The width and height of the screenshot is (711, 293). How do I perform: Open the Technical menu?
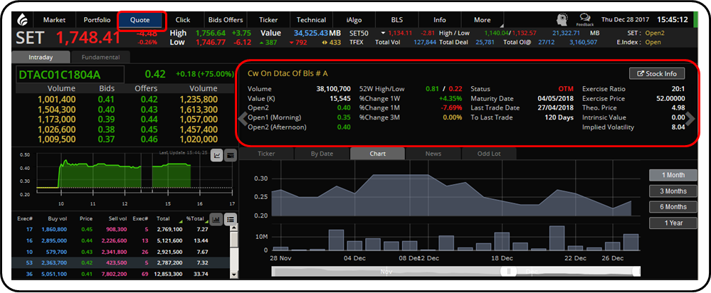[x=311, y=20]
